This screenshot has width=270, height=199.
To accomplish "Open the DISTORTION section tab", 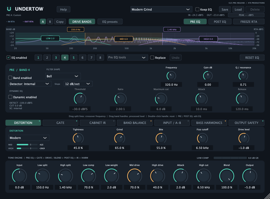I will coord(23,123).
